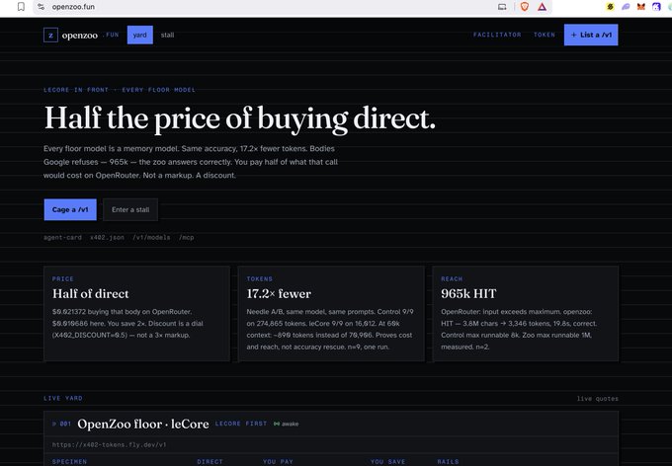
Task: Open the /mcp link
Action: click(187, 237)
